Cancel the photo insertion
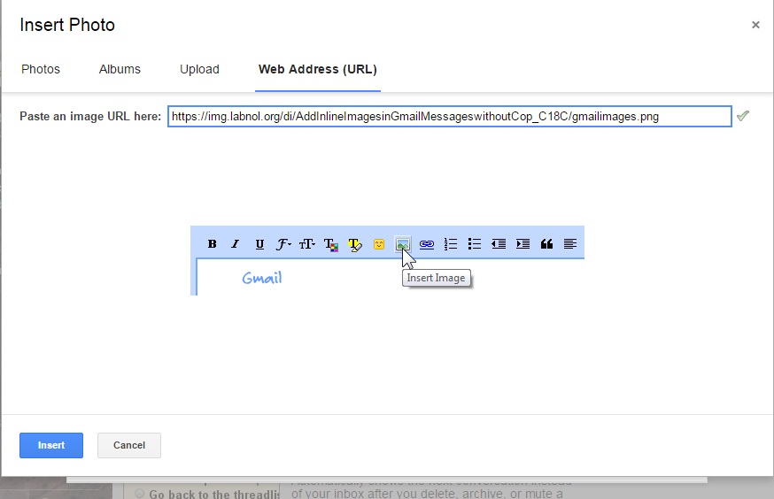This screenshot has height=499, width=774. click(x=128, y=445)
